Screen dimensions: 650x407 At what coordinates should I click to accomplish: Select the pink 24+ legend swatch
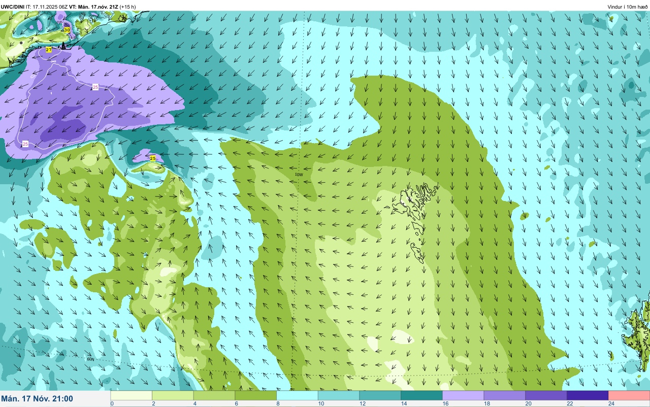tap(629, 395)
